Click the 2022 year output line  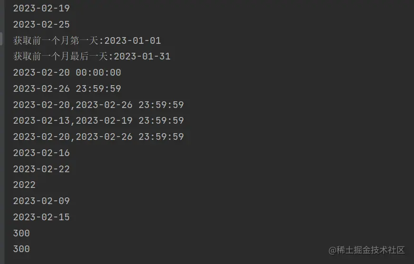coord(24,185)
